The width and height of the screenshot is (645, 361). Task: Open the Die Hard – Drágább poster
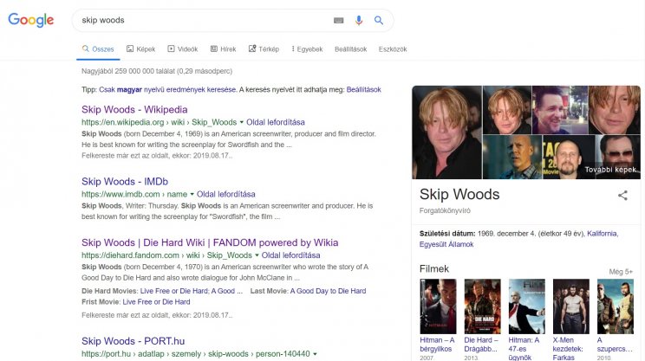coord(483,306)
